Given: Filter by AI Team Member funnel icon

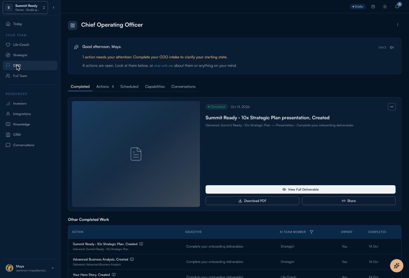Looking at the screenshot, I should click(x=311, y=232).
